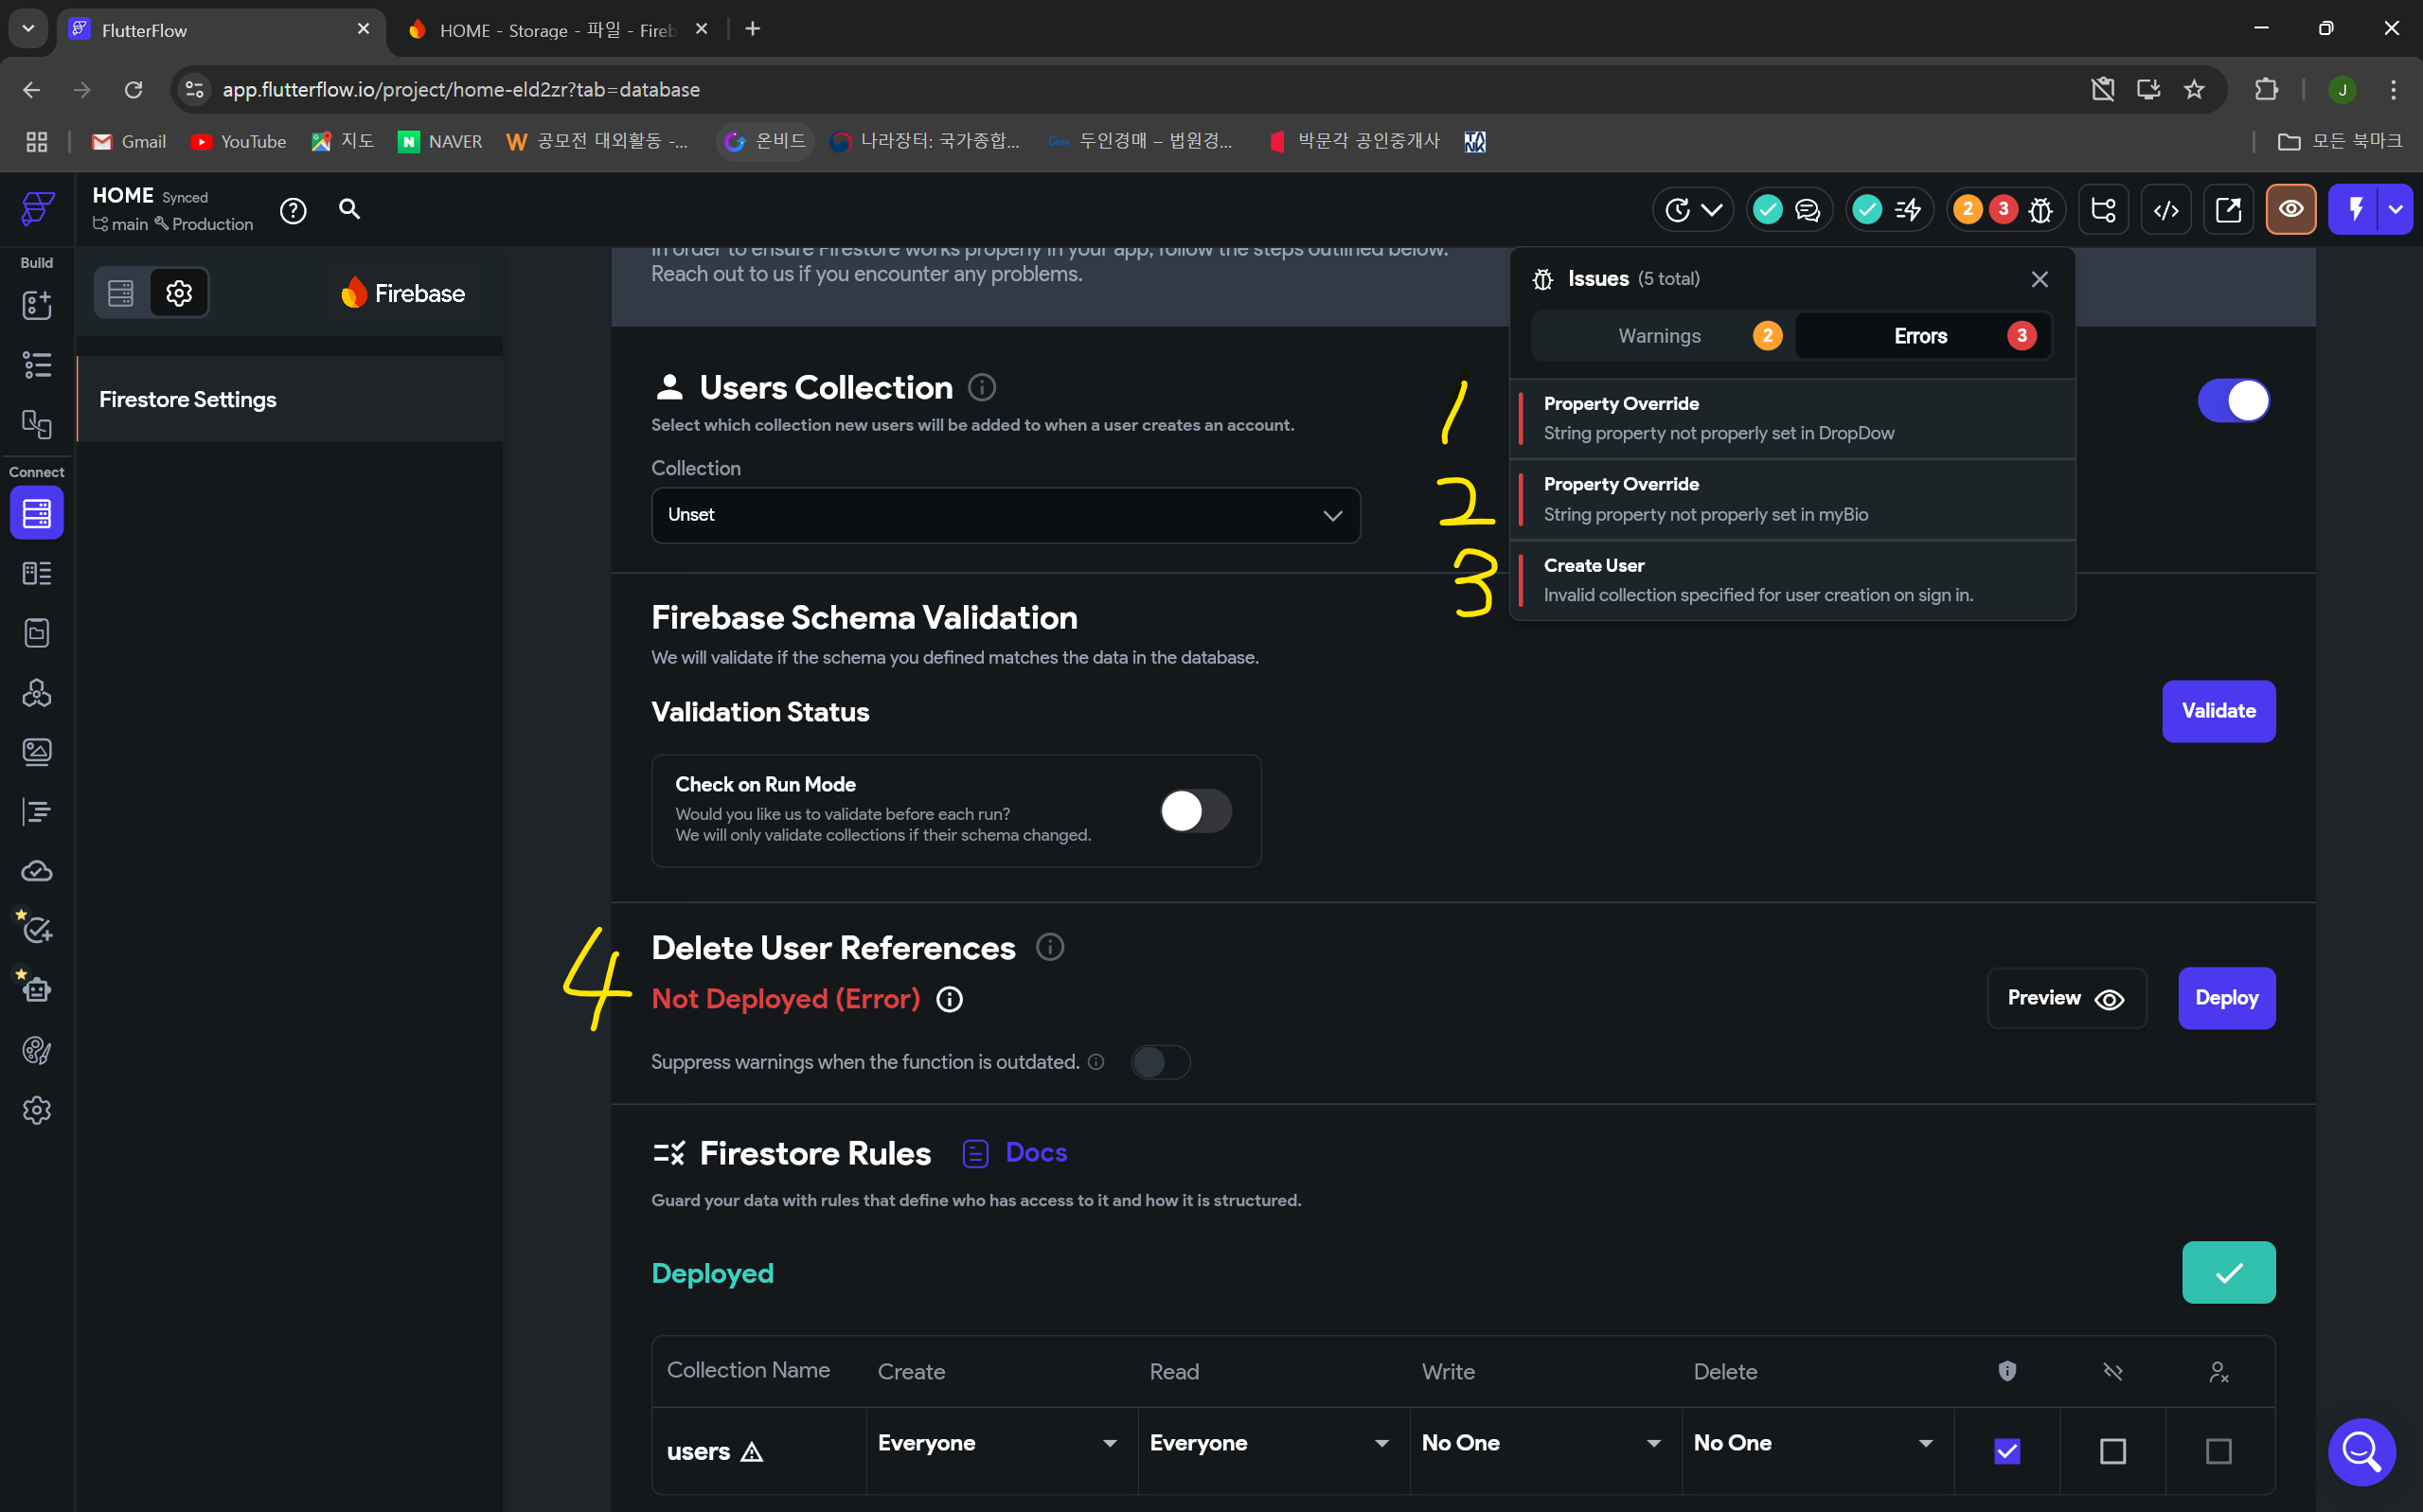Open the project issues bug icon

point(2041,210)
